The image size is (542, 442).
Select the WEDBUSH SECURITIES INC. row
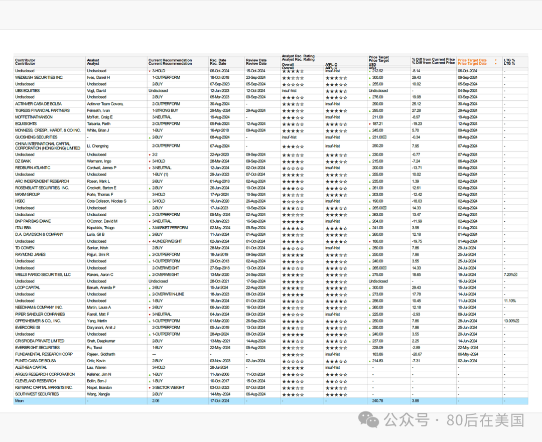[x=270, y=78]
